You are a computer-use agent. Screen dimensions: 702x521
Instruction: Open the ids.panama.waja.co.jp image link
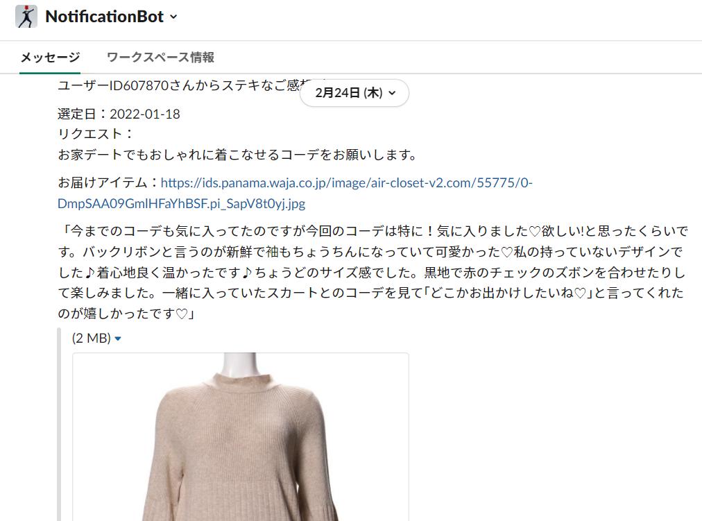(x=347, y=182)
